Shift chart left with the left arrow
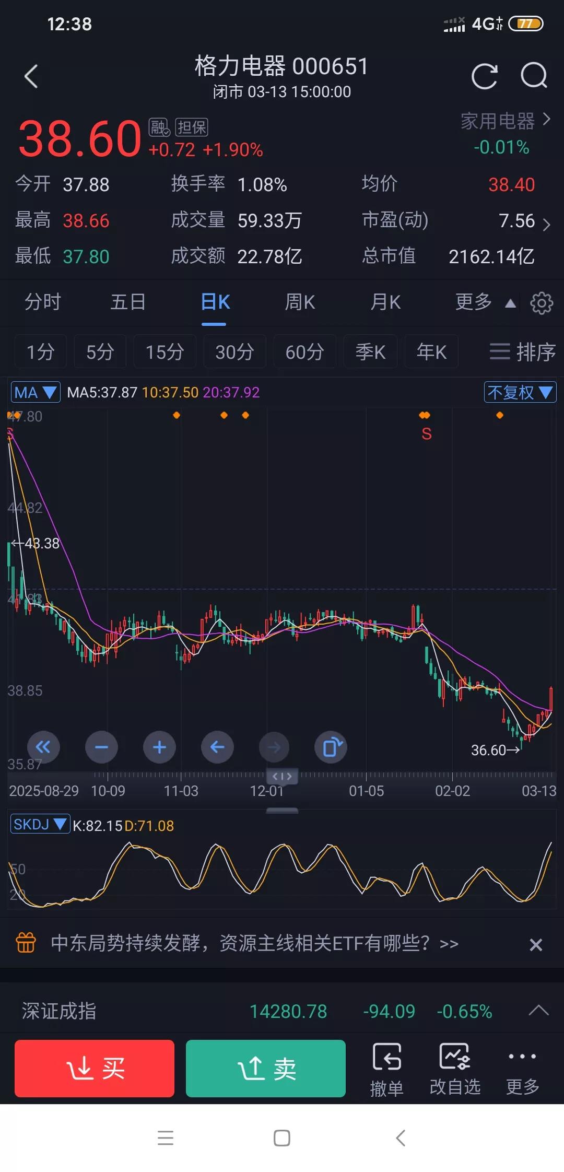Viewport: 564px width, 1172px height. click(217, 747)
